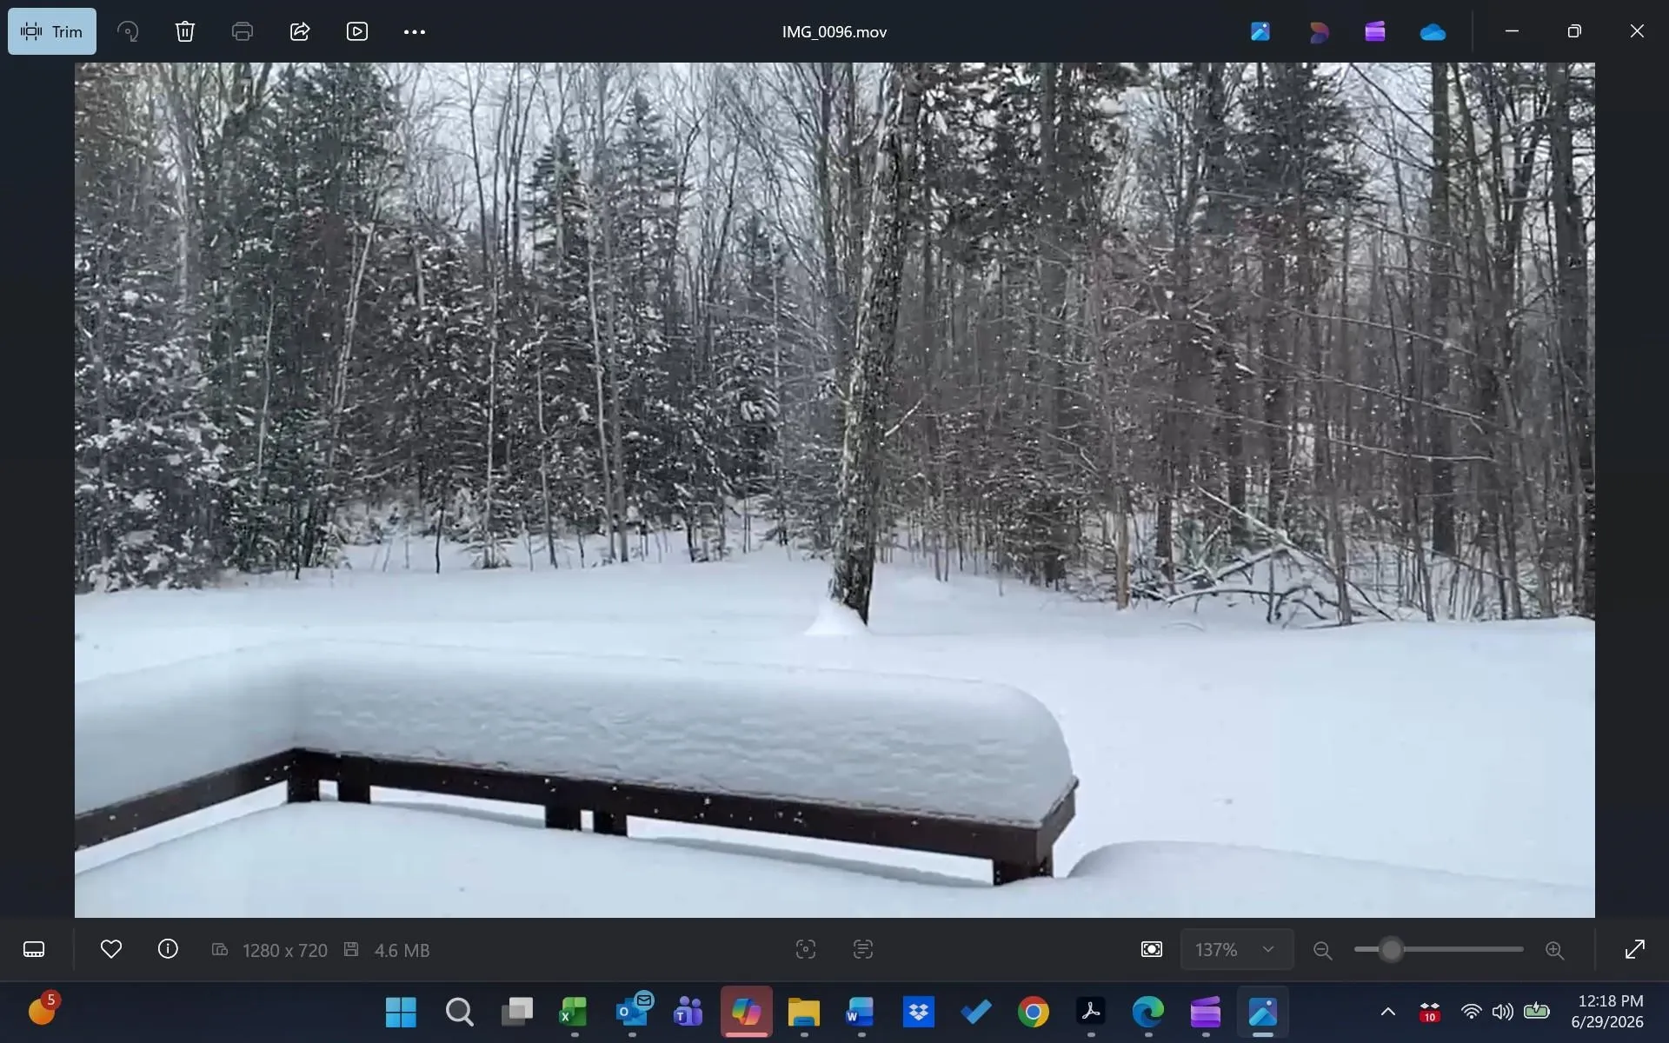Click zoom to fit icon
The width and height of the screenshot is (1669, 1043).
(1152, 949)
